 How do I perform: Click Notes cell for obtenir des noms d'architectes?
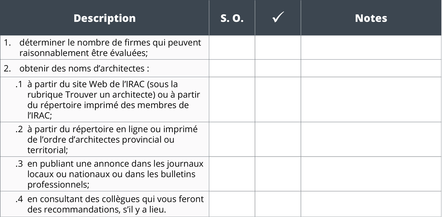point(371,68)
